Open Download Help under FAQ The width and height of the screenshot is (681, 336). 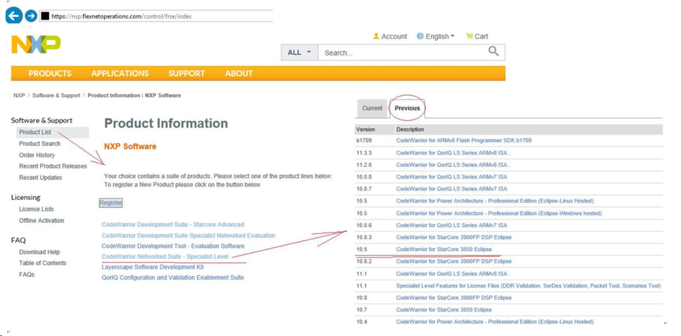pos(40,251)
